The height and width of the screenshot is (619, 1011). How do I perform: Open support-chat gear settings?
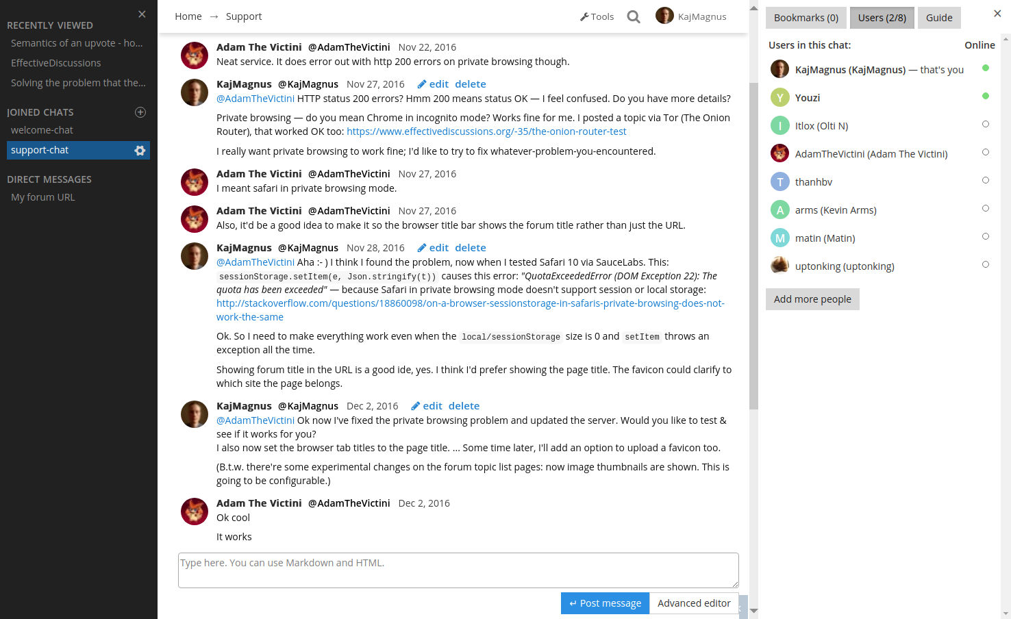[x=140, y=151]
